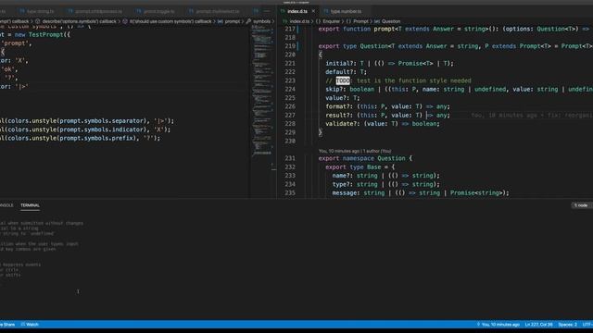
Task: Switch to the index.d.ts tab
Action: tap(297, 11)
